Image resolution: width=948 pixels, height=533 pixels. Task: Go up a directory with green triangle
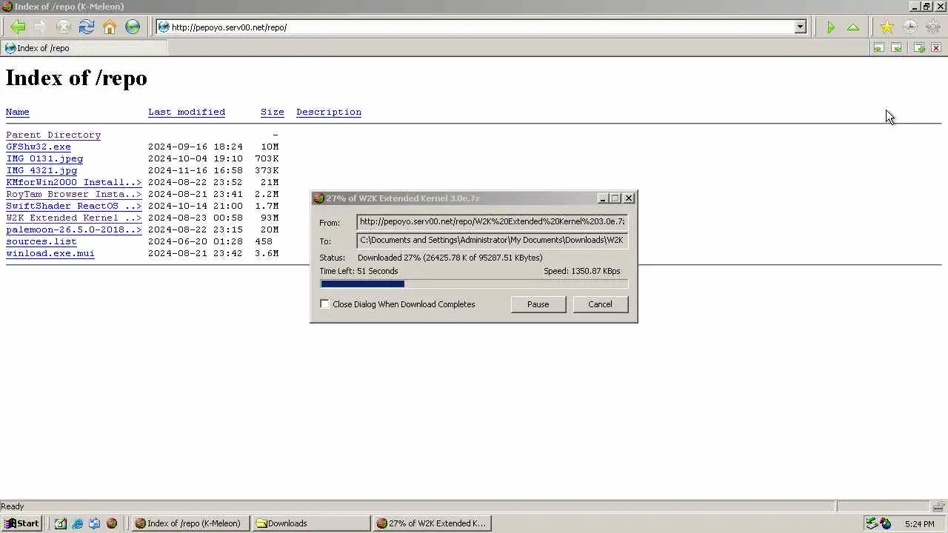click(x=853, y=27)
